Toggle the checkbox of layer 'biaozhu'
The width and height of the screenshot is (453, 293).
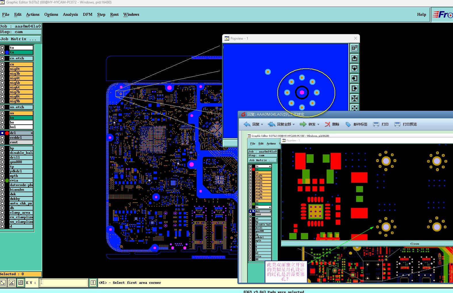2,190
